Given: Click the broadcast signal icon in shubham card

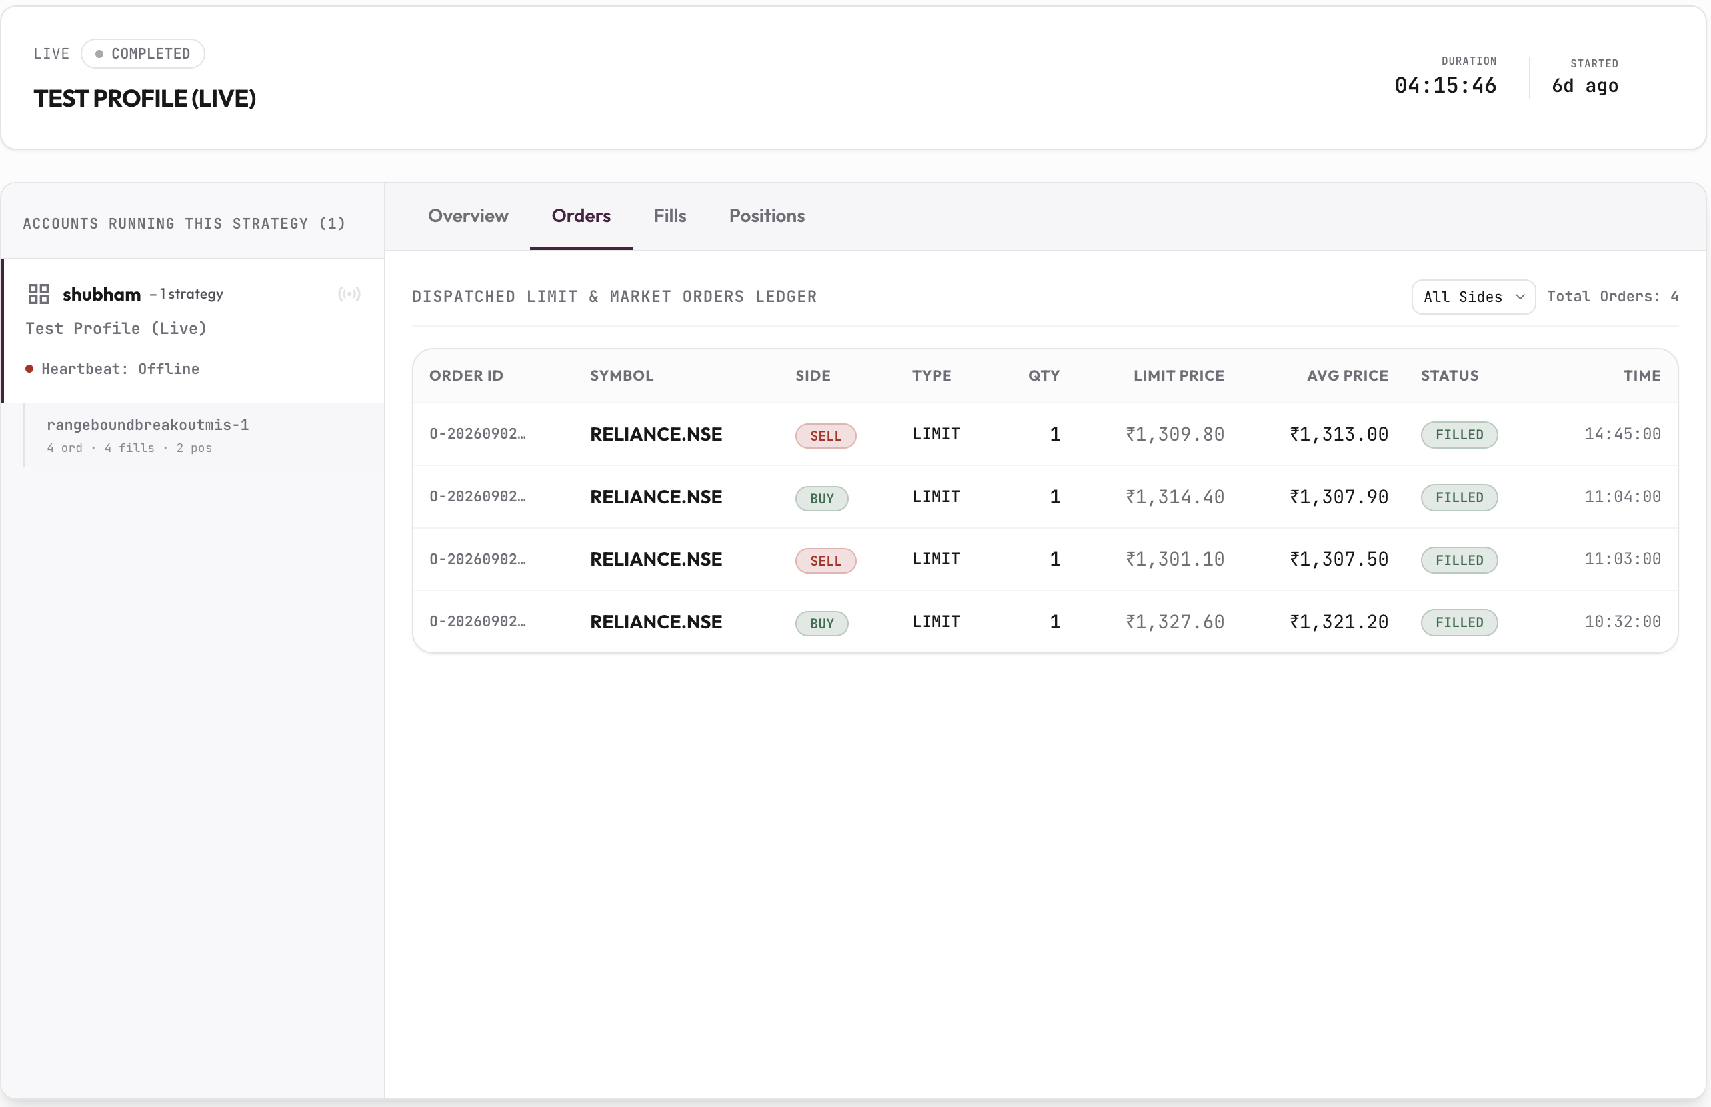Looking at the screenshot, I should [349, 294].
